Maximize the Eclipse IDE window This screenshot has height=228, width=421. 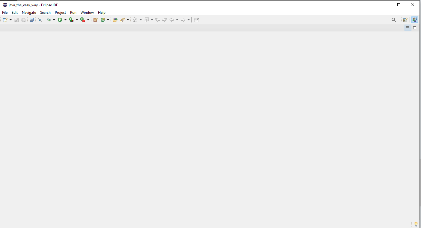pos(399,5)
